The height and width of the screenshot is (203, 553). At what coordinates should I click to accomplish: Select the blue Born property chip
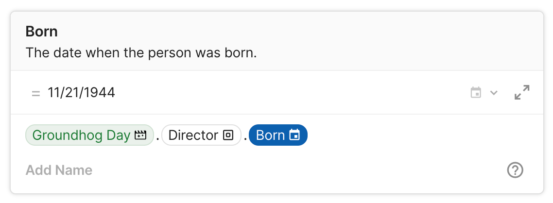pyautogui.click(x=278, y=135)
